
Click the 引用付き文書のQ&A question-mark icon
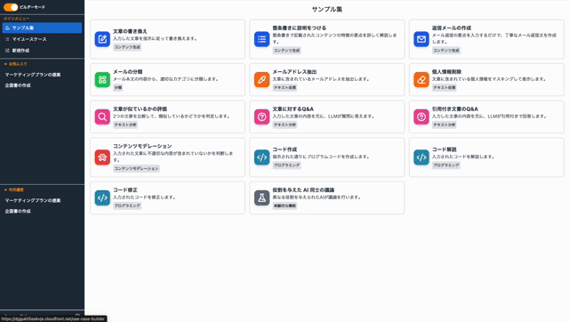(421, 117)
